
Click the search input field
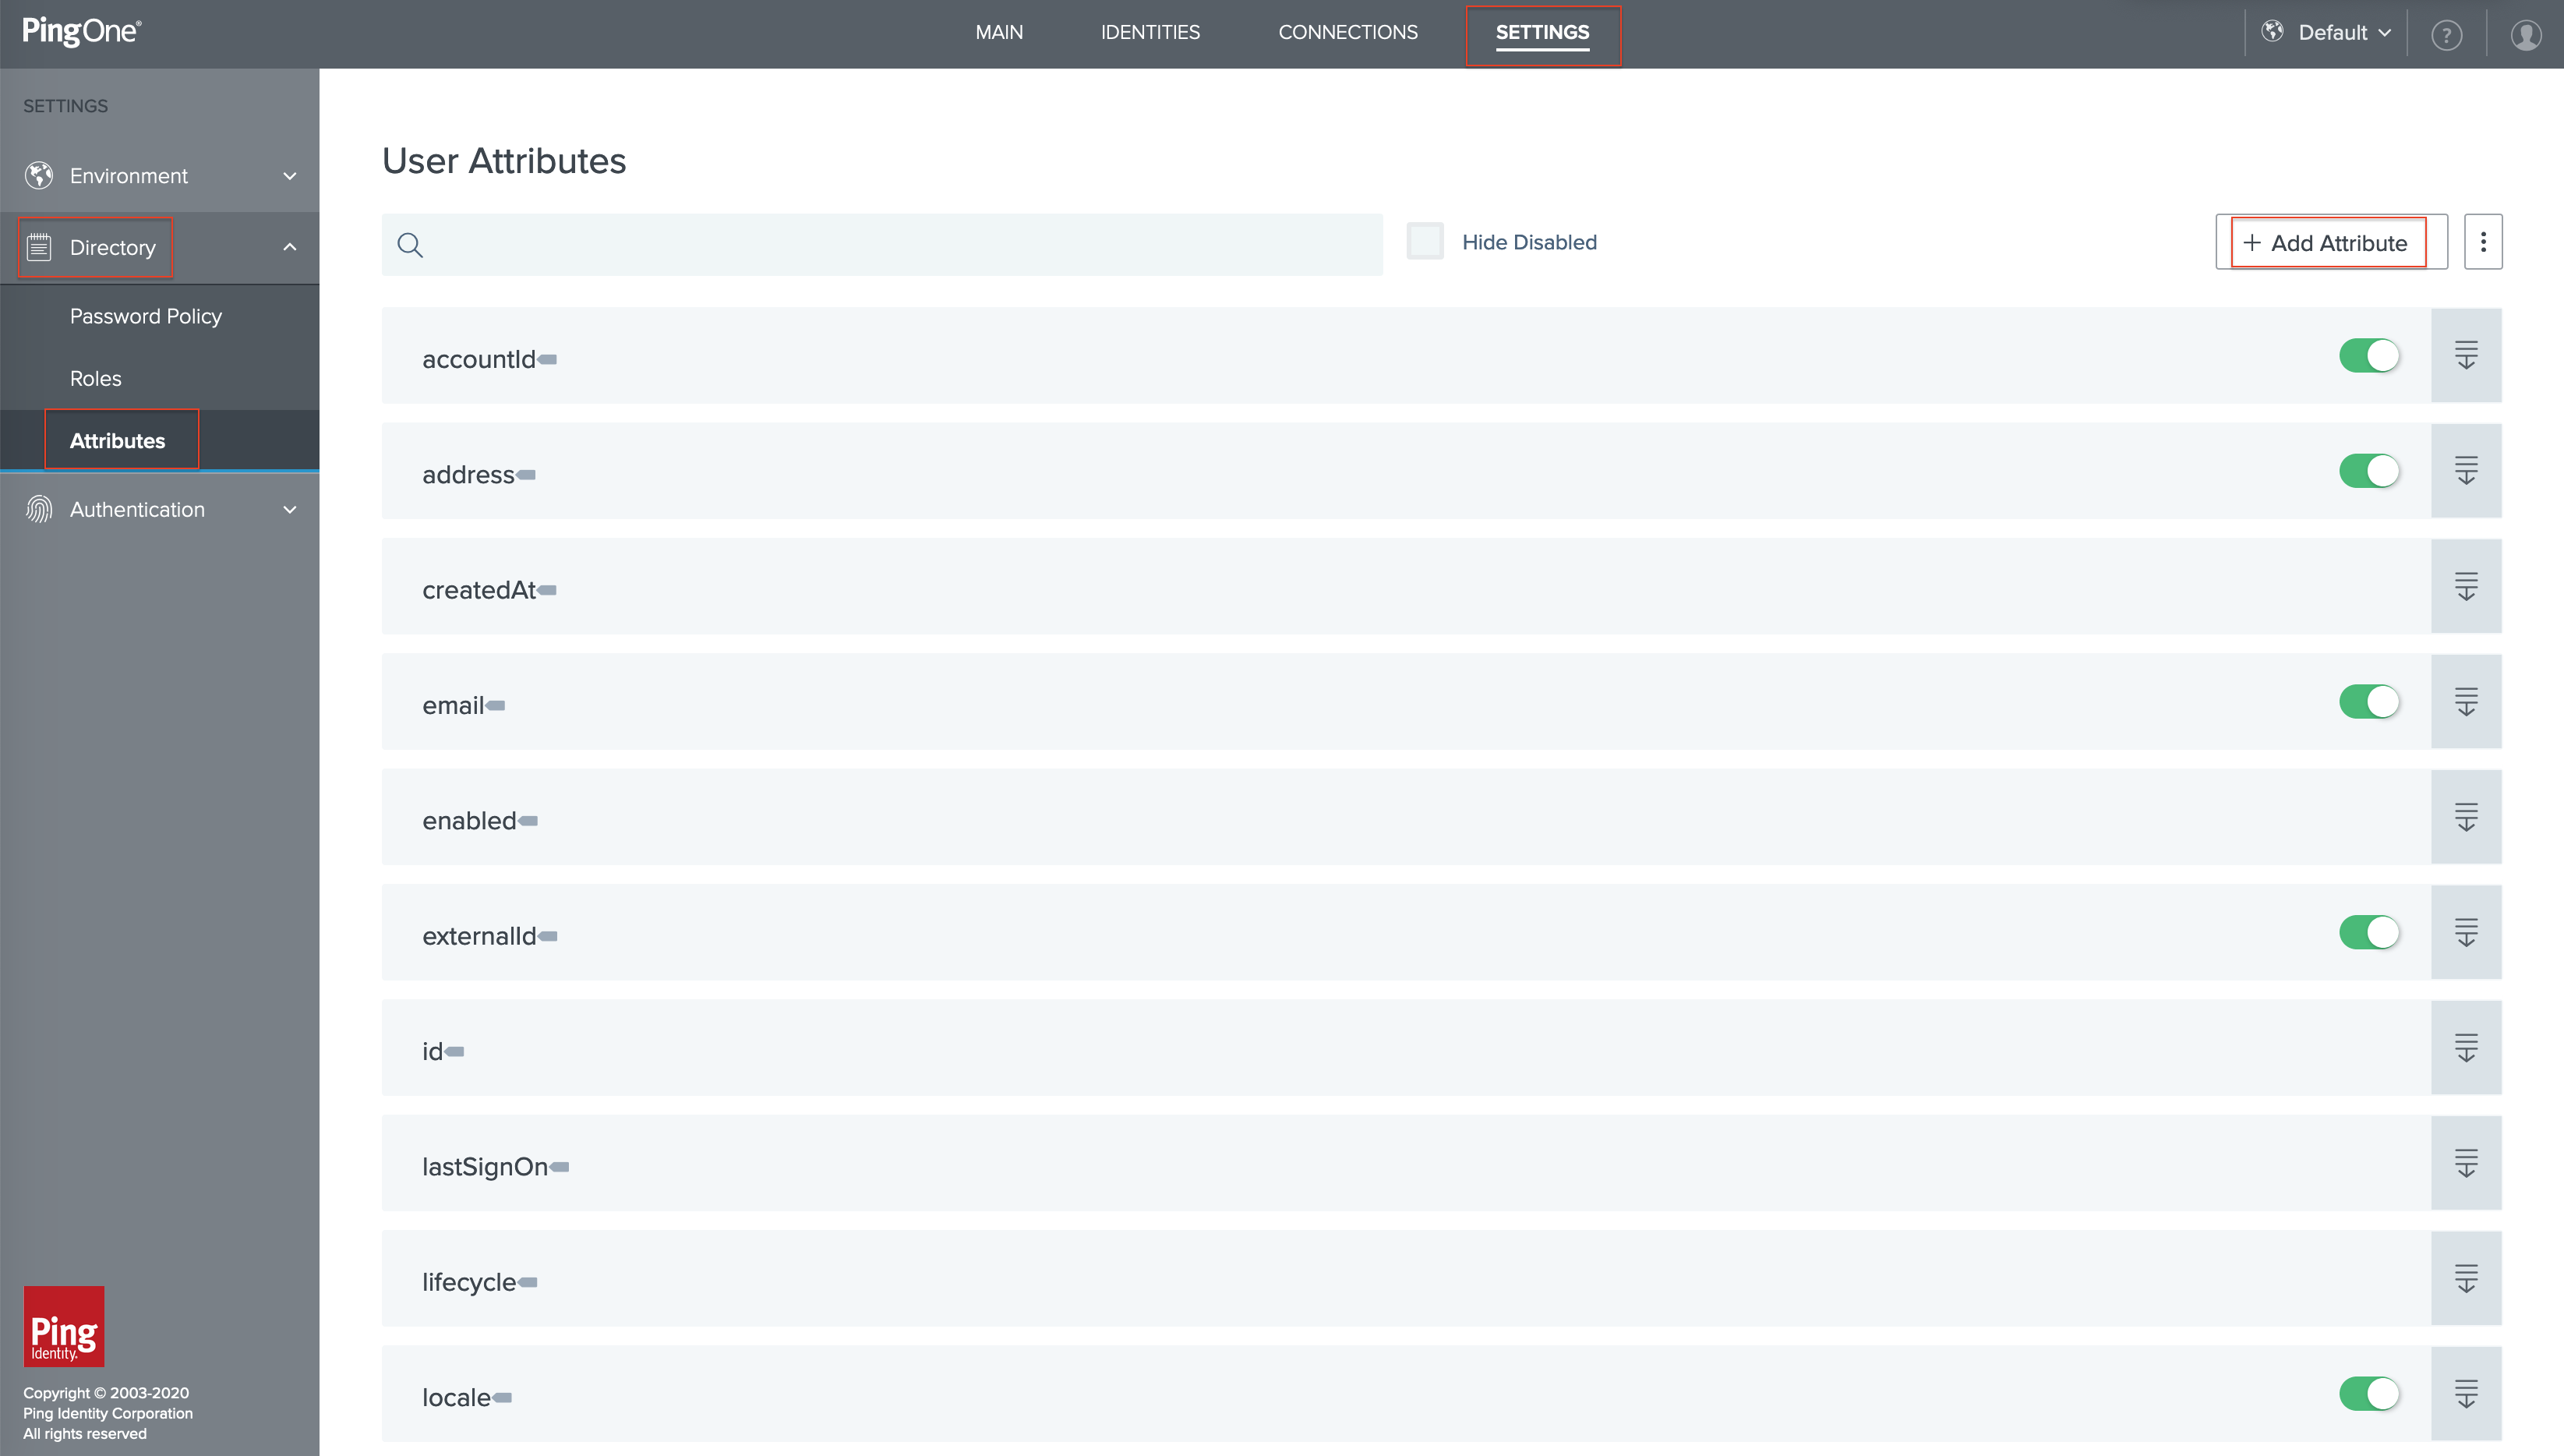pyautogui.click(x=882, y=243)
